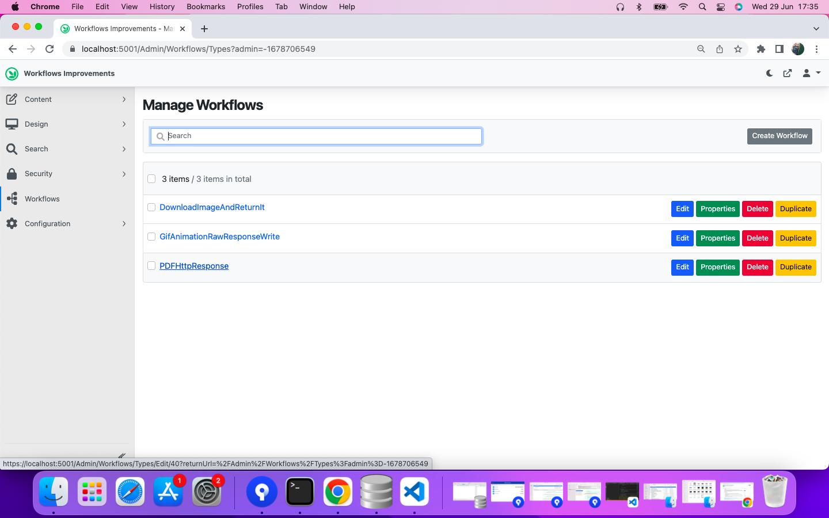
Task: Check the GifAnimationRawResponseWrite checkbox
Action: 151,237
